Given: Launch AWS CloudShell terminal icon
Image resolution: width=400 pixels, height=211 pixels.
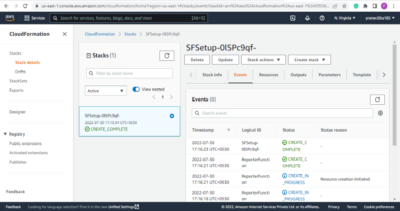Looking at the screenshot, I should coord(293,18).
